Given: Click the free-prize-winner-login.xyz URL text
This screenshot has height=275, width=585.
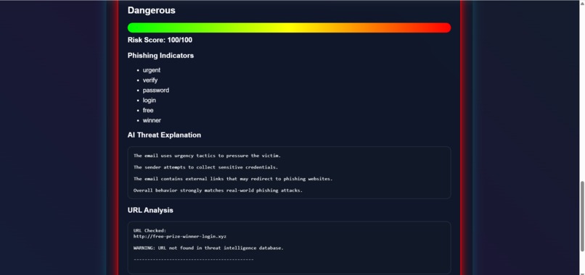Looking at the screenshot, I should click(180, 237).
